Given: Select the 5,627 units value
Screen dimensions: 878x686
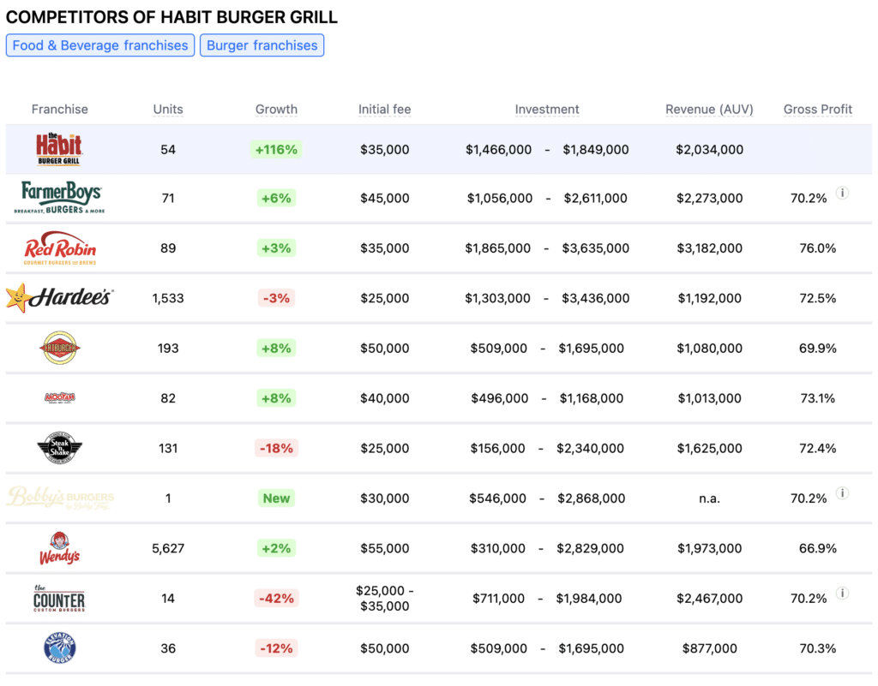Looking at the screenshot, I should coord(168,548).
